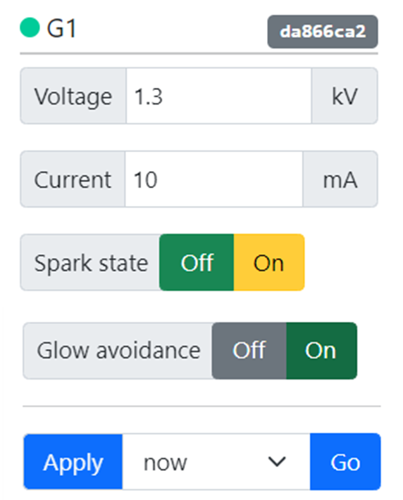Click the kV unit label
The height and width of the screenshot is (500, 403).
click(x=344, y=96)
